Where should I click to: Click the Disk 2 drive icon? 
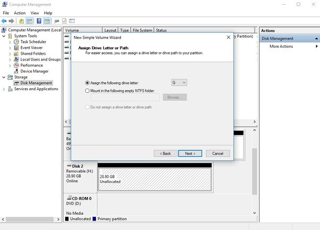[x=69, y=166]
